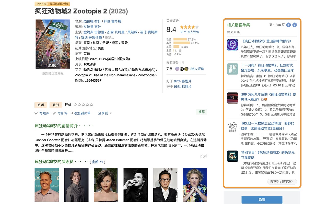Click the 写影评 pencil icon
The width and height of the screenshot is (327, 204).
(54, 113)
